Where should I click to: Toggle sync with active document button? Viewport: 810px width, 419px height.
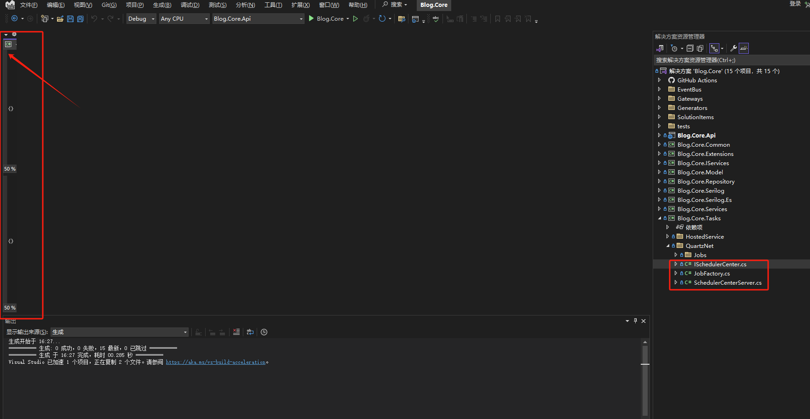tap(714, 48)
